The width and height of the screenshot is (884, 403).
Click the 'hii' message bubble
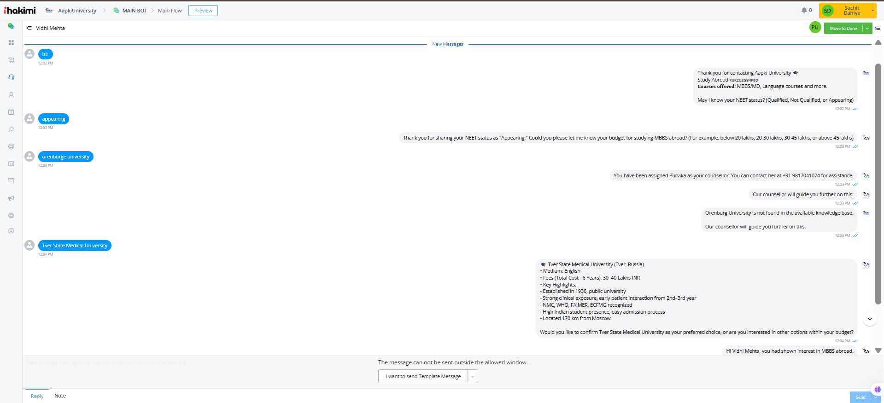pos(45,54)
